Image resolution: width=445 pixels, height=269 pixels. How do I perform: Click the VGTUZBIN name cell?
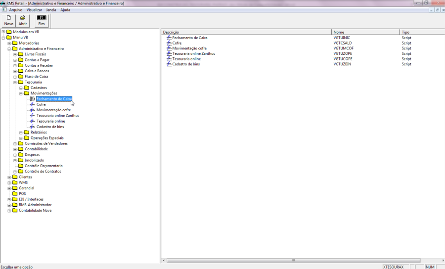pyautogui.click(x=342, y=64)
